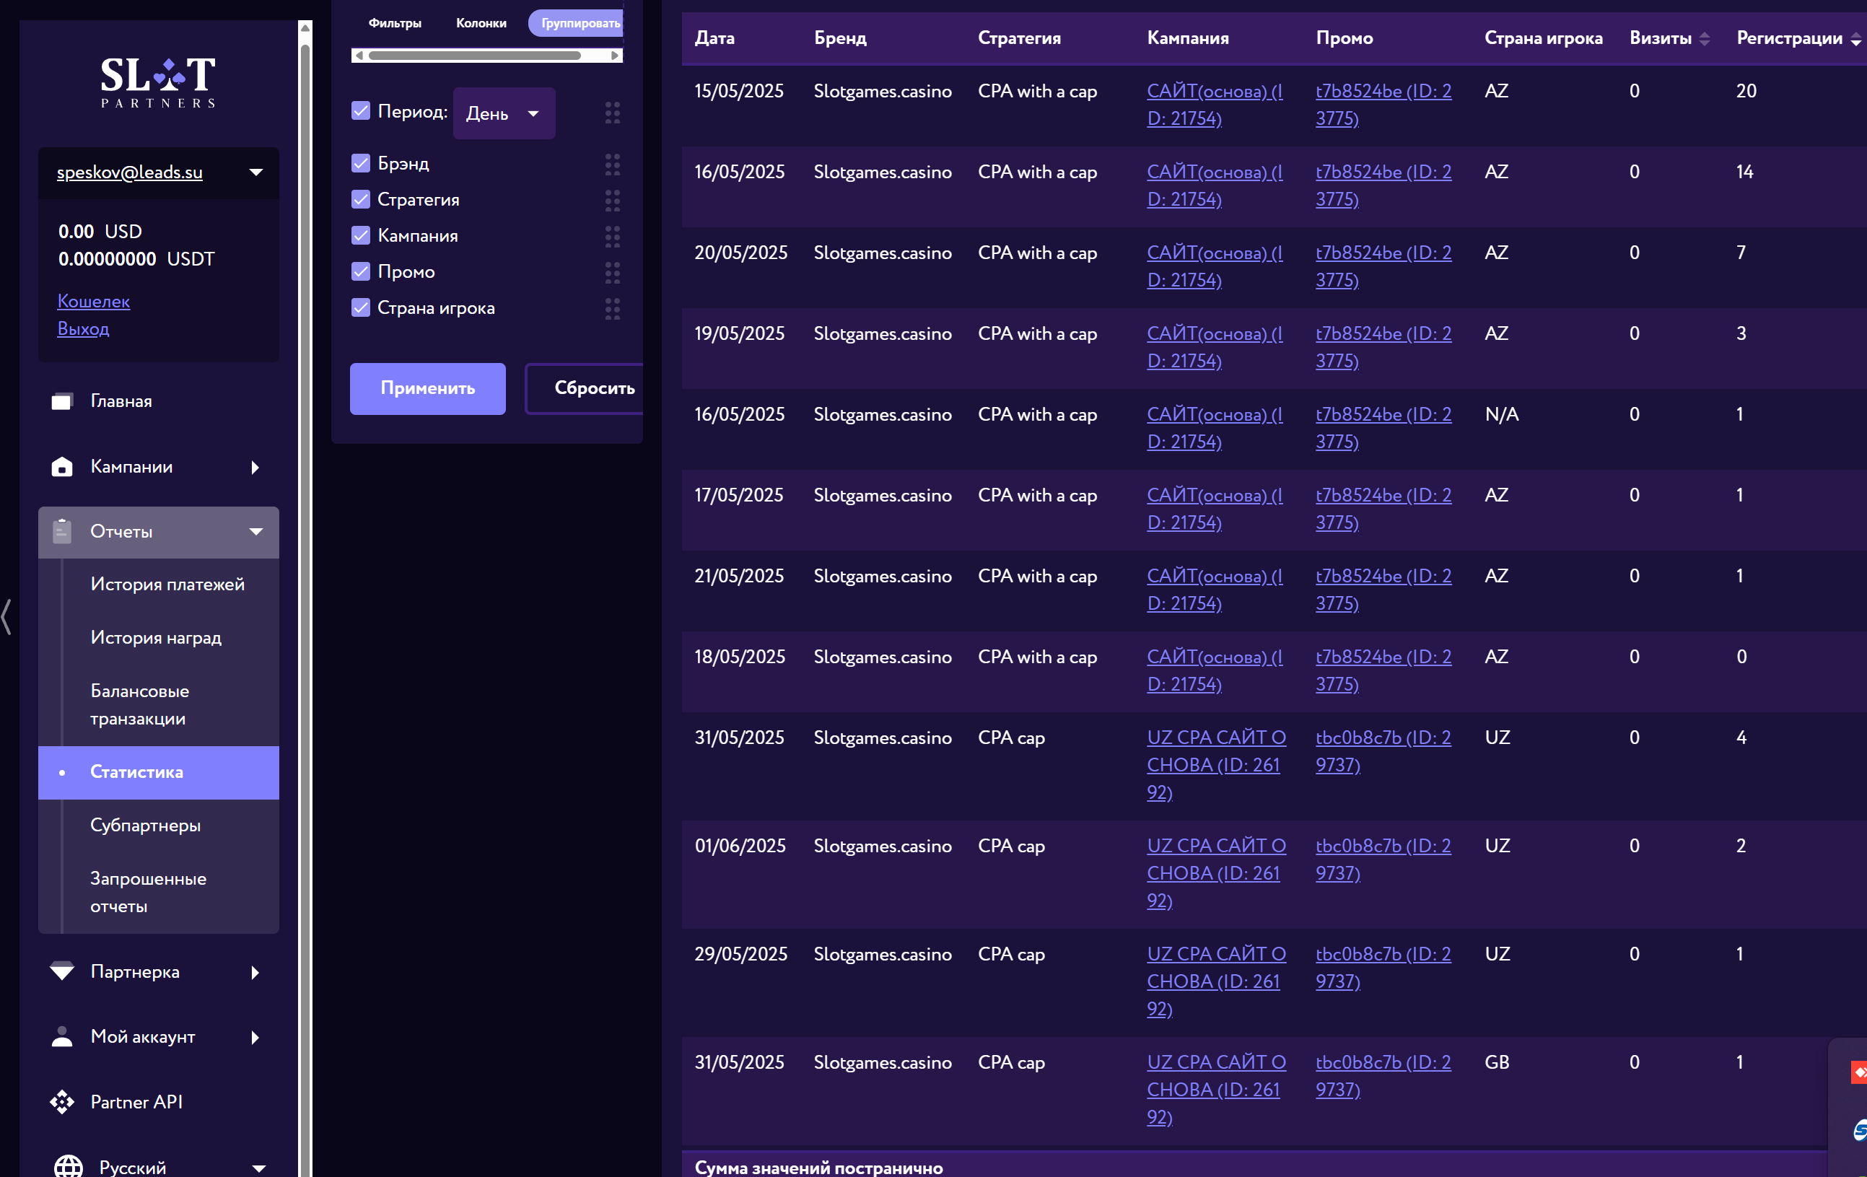This screenshot has height=1177, width=1867.
Task: Click the Мой аккаунт person icon
Action: (62, 1037)
